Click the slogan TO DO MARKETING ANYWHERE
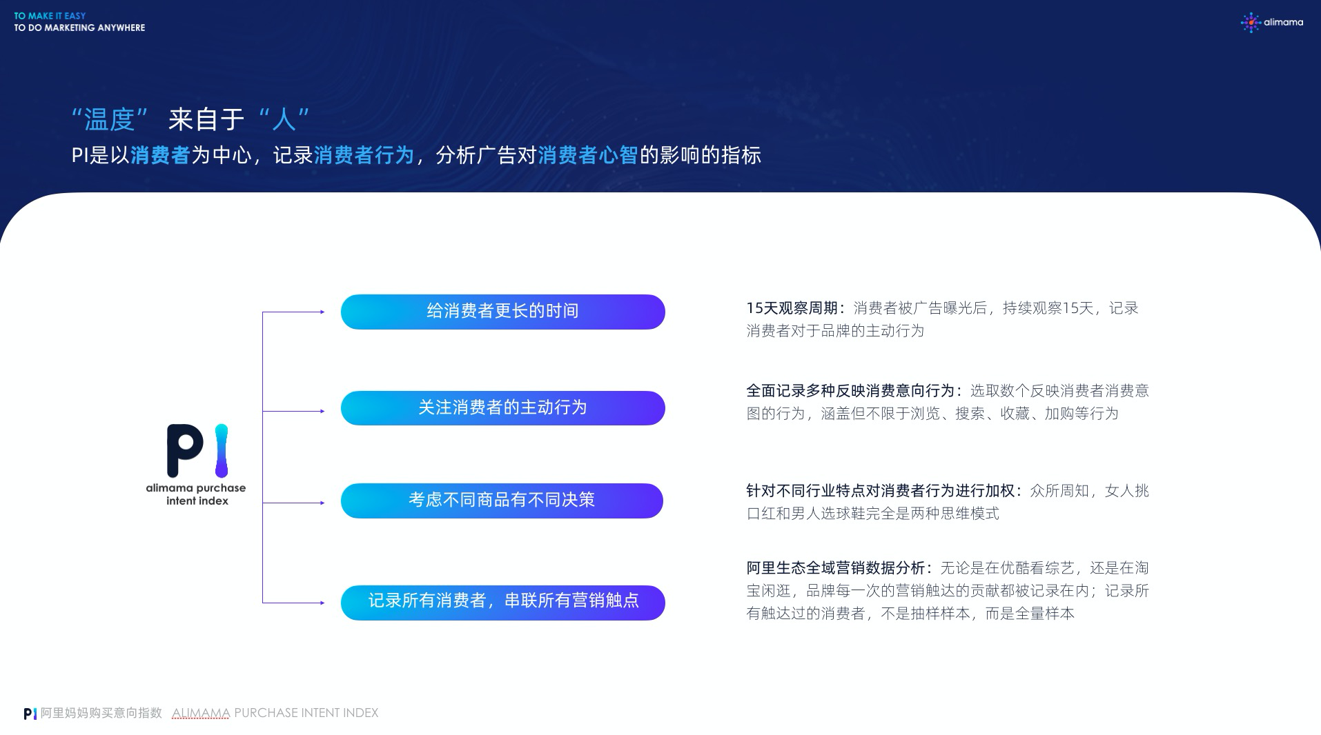 coord(79,28)
